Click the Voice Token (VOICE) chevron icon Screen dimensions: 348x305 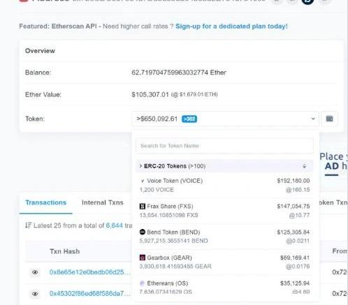pos(143,181)
